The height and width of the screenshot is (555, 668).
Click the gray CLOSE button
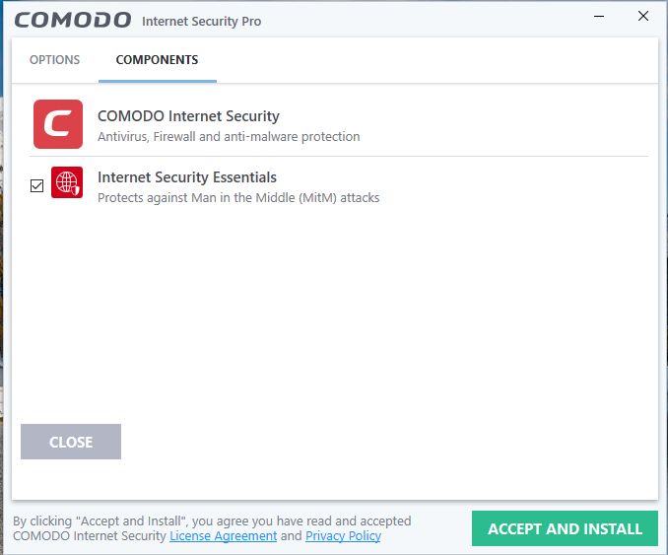pos(71,442)
